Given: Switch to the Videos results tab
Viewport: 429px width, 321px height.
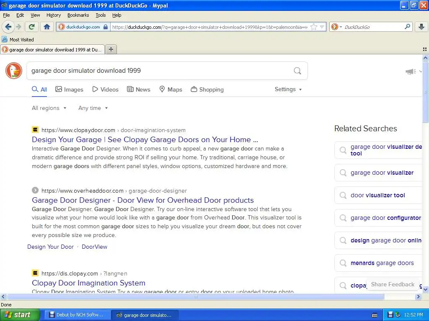Looking at the screenshot, I should pyautogui.click(x=105, y=89).
